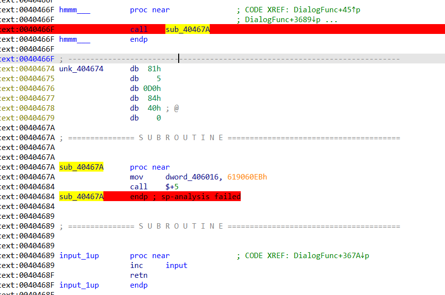Click the db 0 byte at 00404679
The height and width of the screenshot is (295, 445).
(159, 118)
